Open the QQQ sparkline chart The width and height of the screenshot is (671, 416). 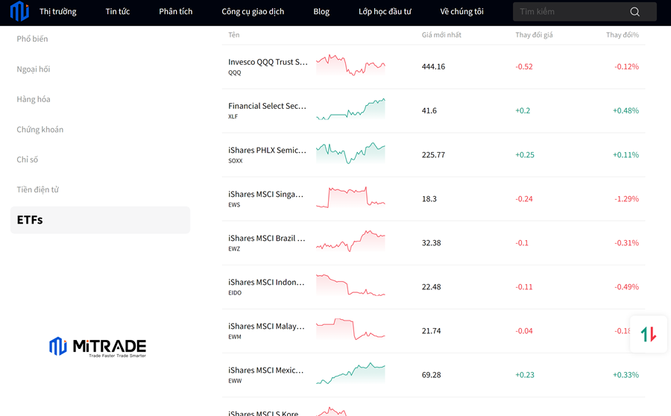[350, 66]
